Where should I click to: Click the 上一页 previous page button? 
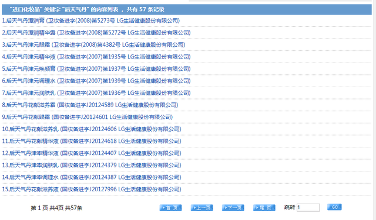click(x=202, y=208)
